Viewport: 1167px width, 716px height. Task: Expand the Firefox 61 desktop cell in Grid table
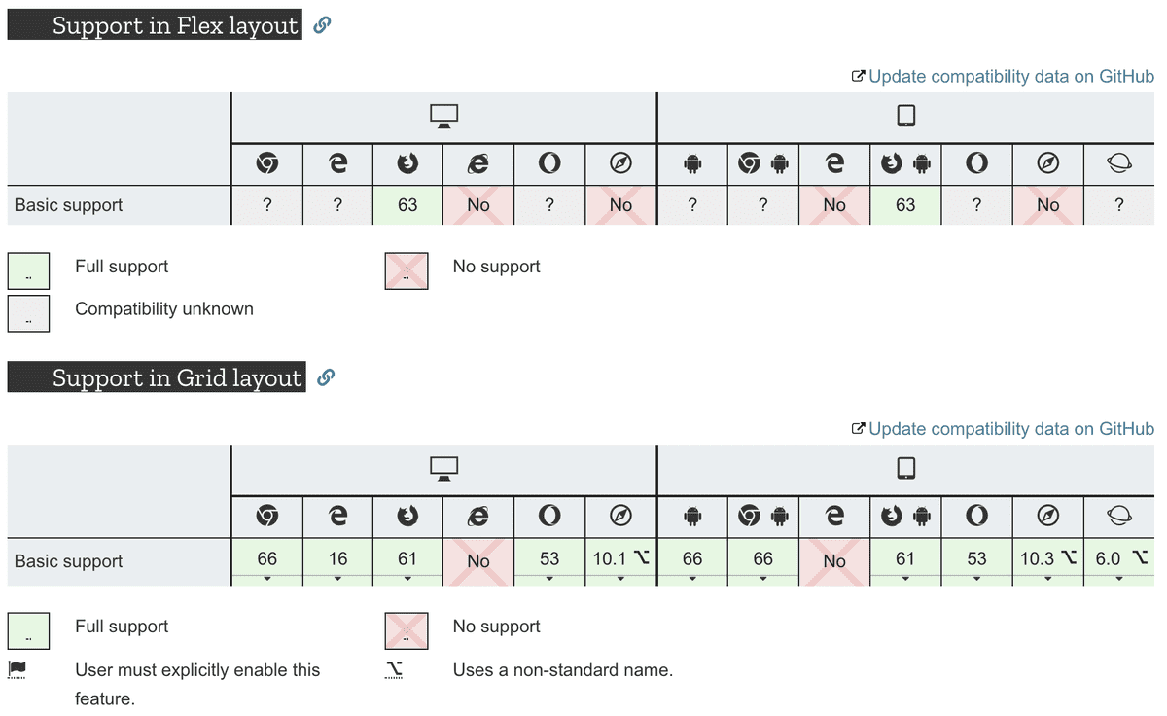407,562
